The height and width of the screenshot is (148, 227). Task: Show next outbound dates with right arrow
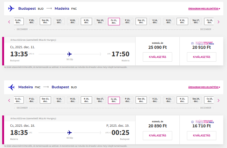(219, 22)
